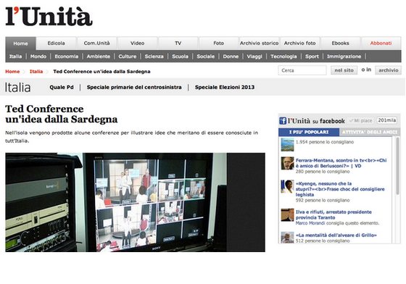The image size is (406, 284).
Task: Open the Kyenge story link
Action: point(340,189)
